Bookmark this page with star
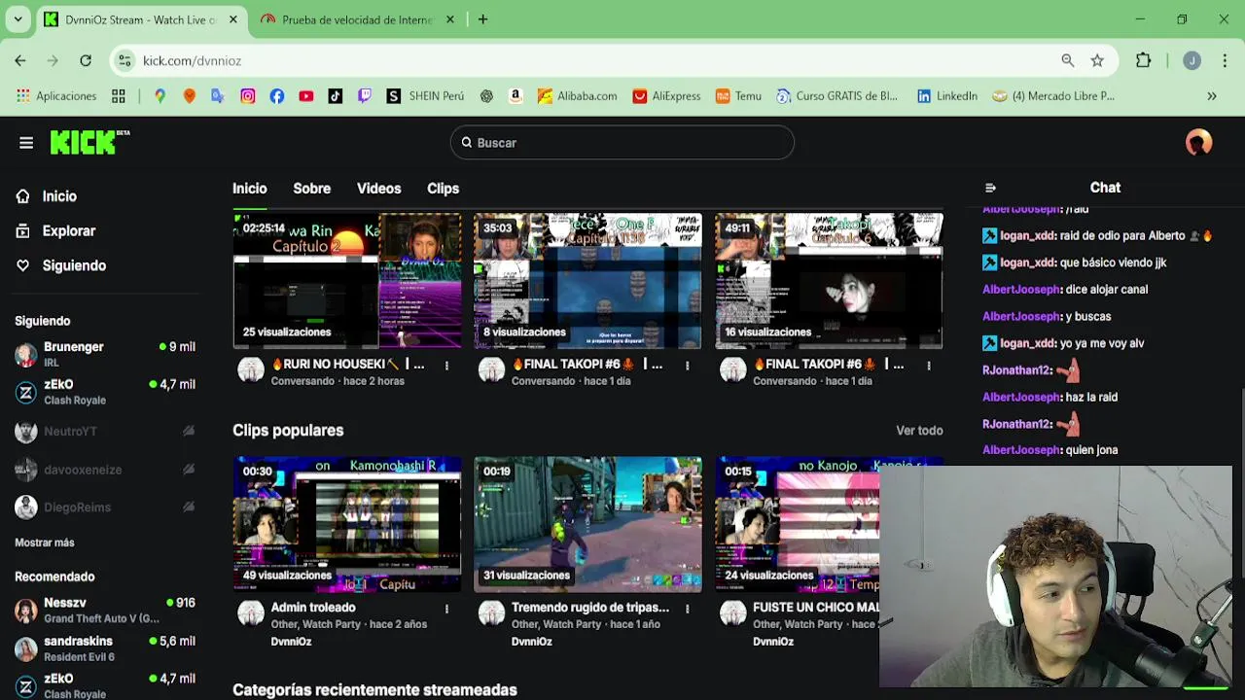This screenshot has height=700, width=1245. pyautogui.click(x=1097, y=60)
